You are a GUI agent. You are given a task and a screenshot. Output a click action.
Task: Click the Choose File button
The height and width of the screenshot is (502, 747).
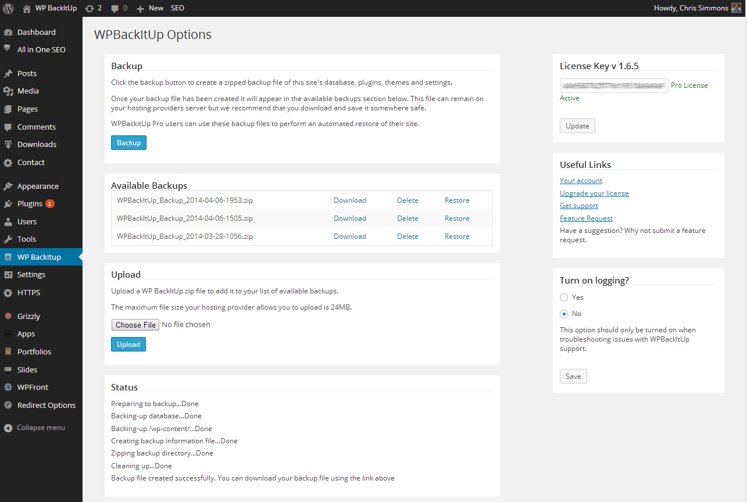pos(135,325)
